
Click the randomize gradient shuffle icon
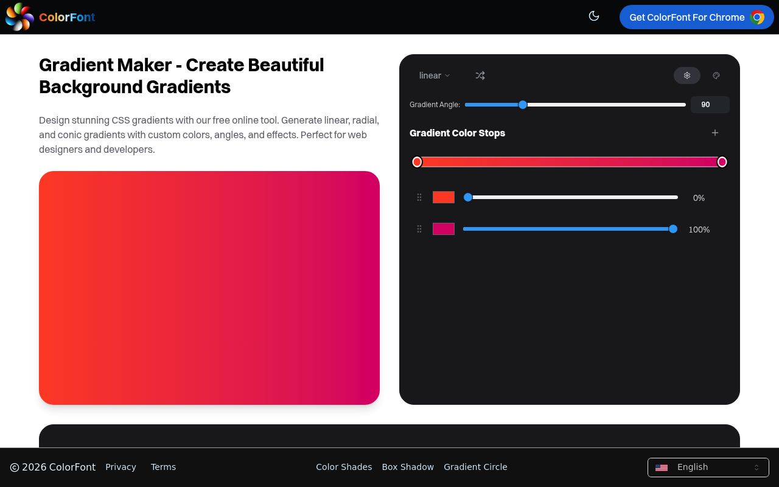tap(480, 75)
